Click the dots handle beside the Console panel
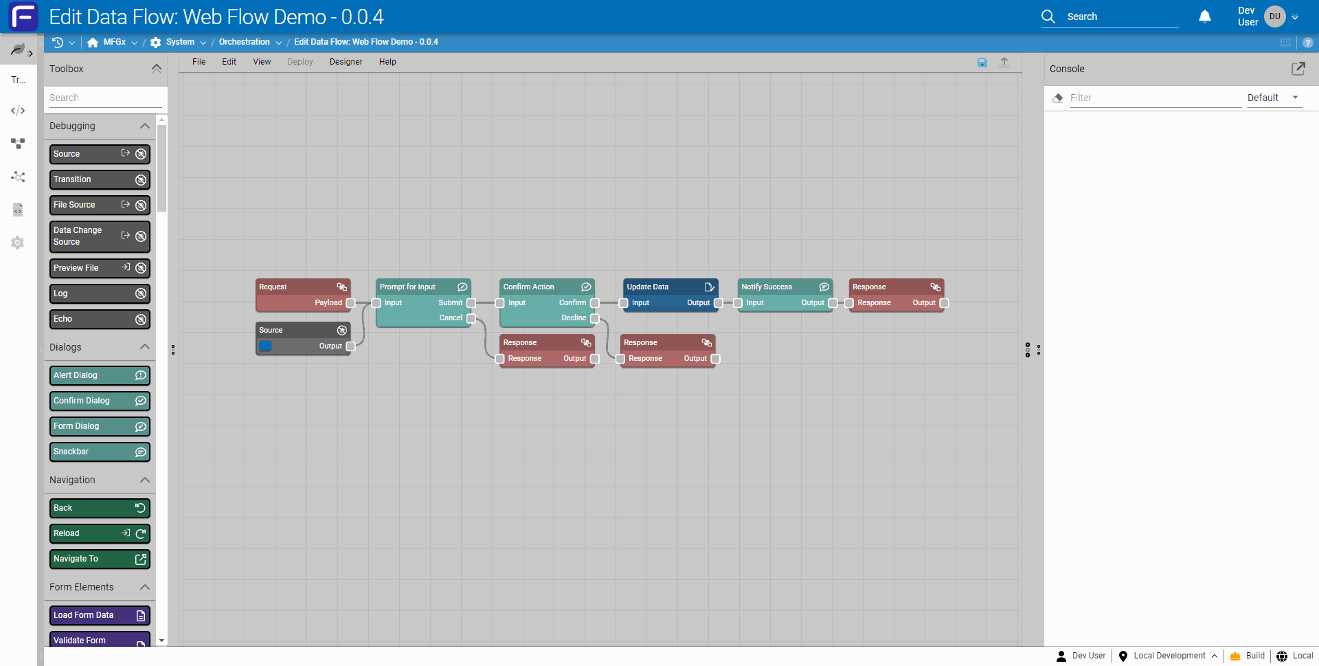This screenshot has width=1319, height=666. [x=1039, y=350]
